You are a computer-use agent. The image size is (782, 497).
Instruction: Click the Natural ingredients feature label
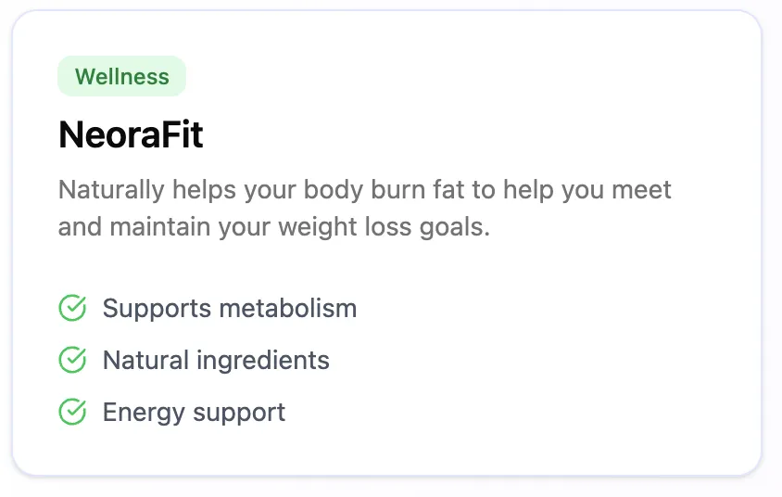coord(216,360)
